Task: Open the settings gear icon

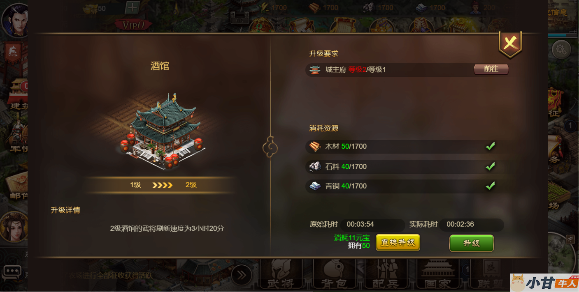Action: (x=560, y=50)
